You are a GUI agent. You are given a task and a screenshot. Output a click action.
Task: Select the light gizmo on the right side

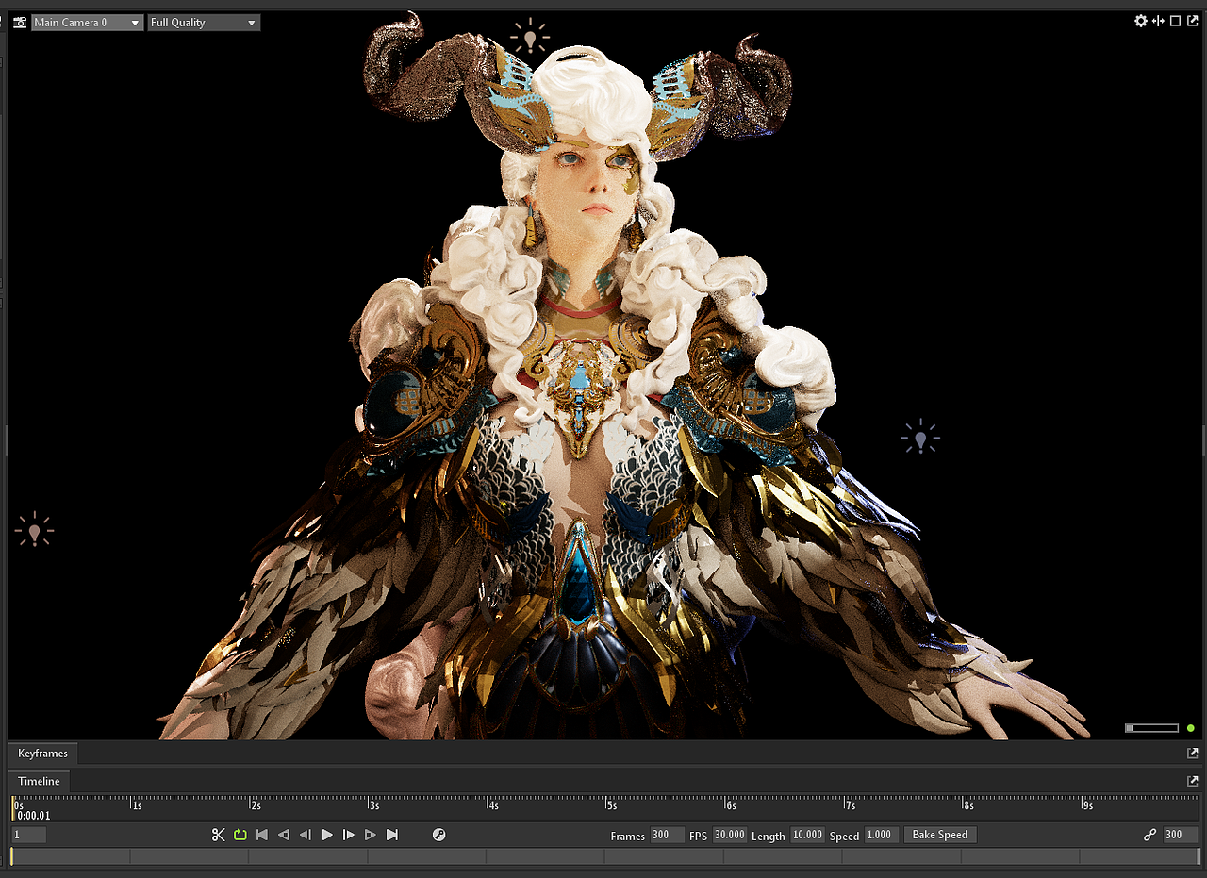pos(919,438)
